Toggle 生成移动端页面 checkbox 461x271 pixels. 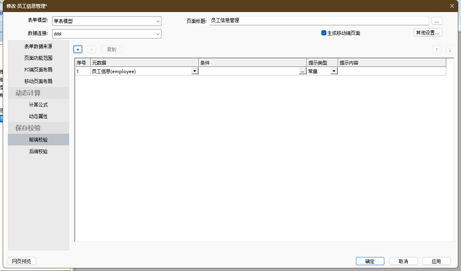click(x=324, y=33)
